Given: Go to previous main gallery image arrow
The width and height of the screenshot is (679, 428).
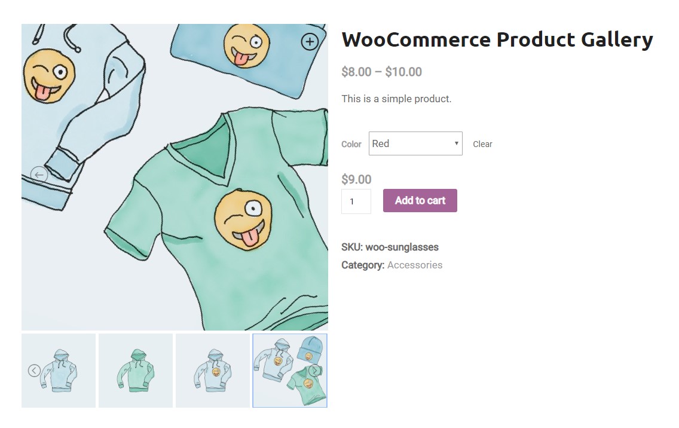Looking at the screenshot, I should point(39,175).
